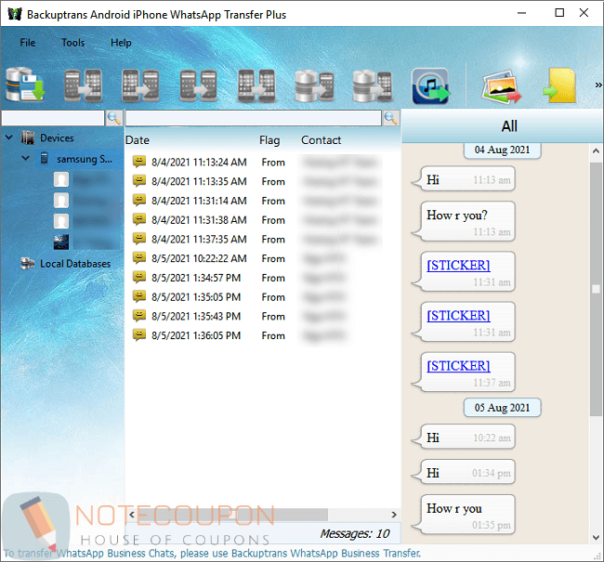The image size is (604, 562).
Task: Click into the message search field
Action: click(254, 118)
